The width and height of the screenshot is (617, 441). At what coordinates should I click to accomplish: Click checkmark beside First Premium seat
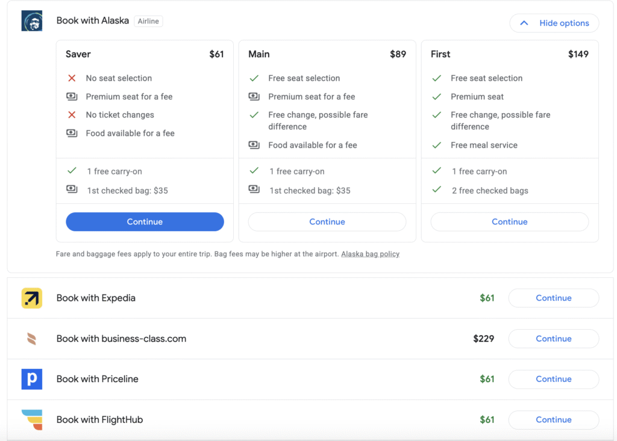tap(437, 97)
